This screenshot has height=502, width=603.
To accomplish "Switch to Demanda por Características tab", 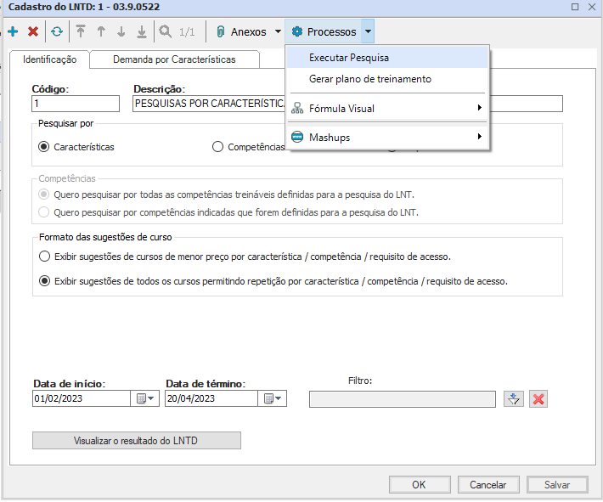I will point(174,59).
